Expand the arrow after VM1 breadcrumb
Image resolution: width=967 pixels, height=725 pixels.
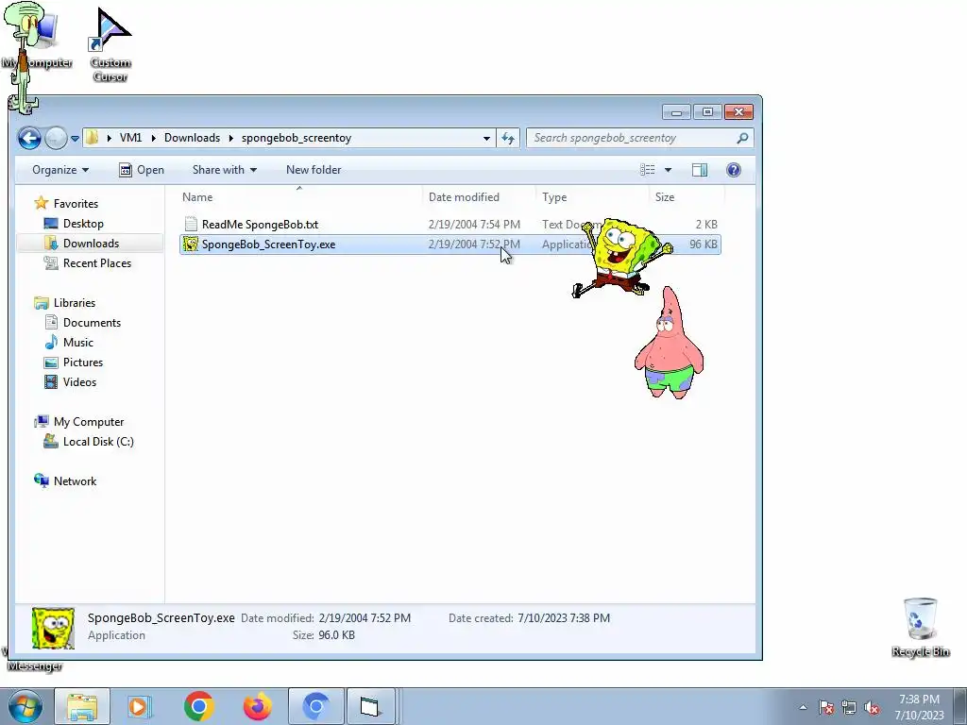coord(153,138)
